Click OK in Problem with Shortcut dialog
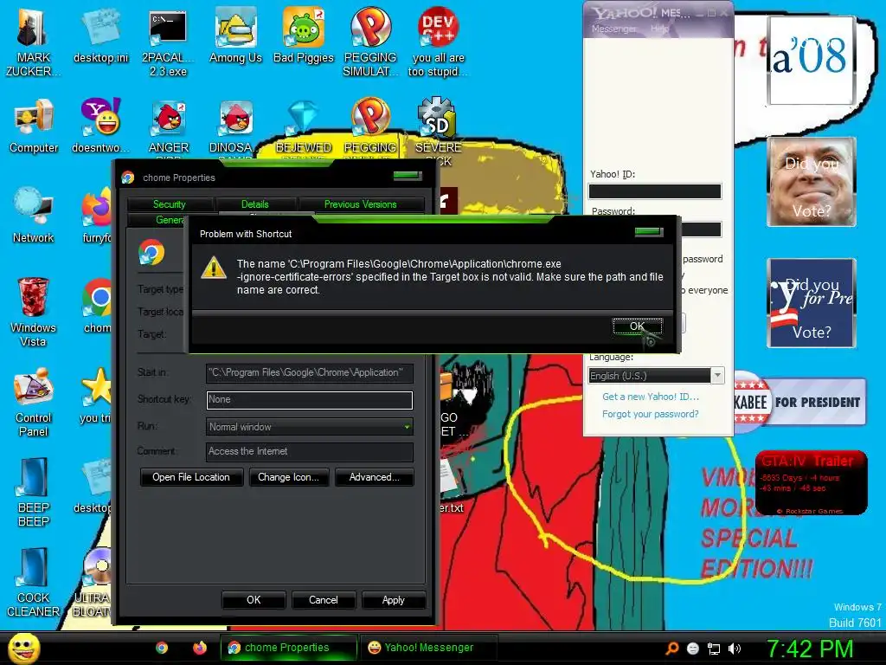Image resolution: width=886 pixels, height=665 pixels. tap(638, 326)
